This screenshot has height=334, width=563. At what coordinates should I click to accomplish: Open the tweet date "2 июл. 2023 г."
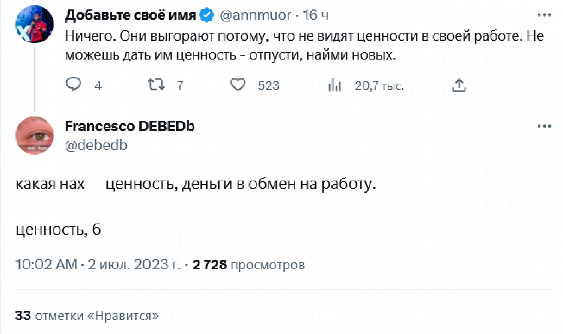(134, 265)
